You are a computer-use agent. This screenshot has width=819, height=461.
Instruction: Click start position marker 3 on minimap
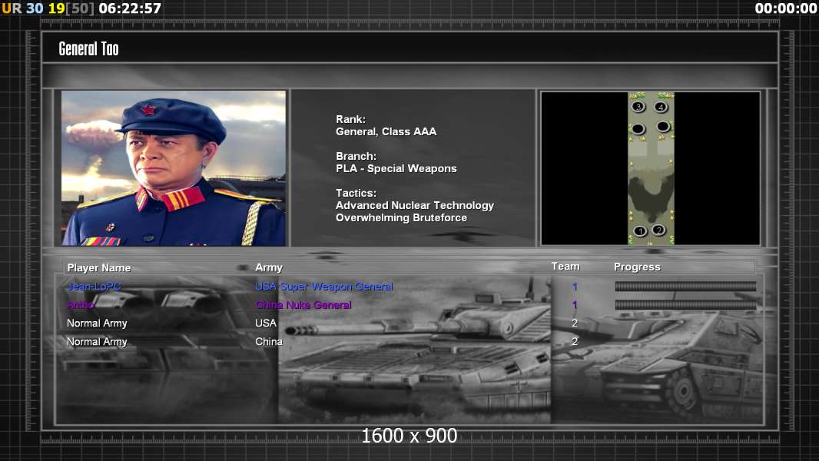click(x=638, y=107)
